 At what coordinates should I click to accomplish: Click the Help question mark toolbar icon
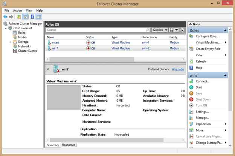32,16
